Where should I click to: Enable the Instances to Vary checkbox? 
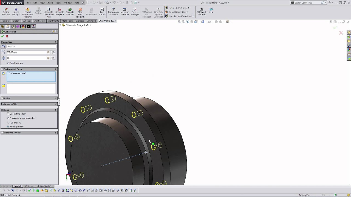(2, 133)
